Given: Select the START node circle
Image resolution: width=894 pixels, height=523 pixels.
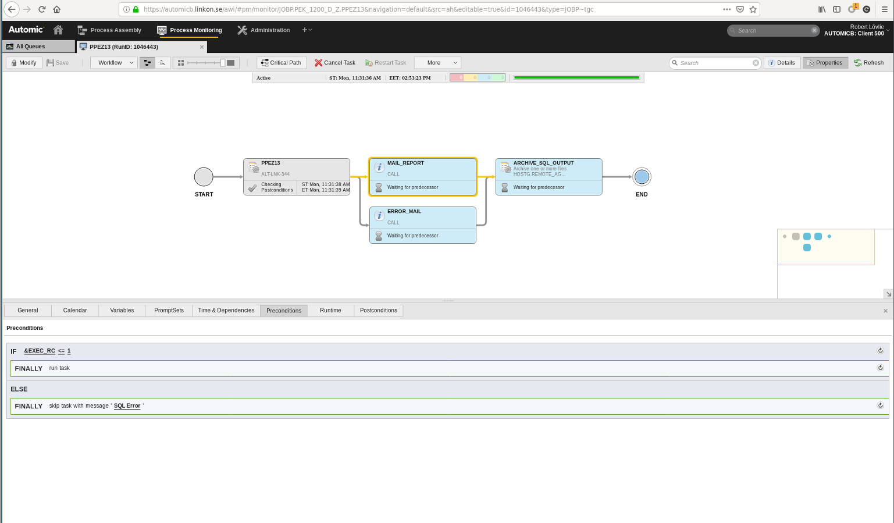Looking at the screenshot, I should (x=204, y=177).
